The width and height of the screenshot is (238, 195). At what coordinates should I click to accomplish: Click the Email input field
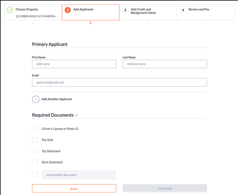coord(120,82)
